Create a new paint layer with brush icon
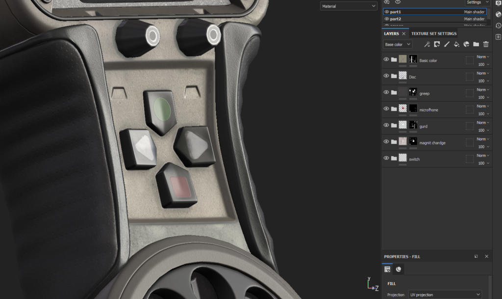Viewport: 502px width, 299px height. click(x=447, y=44)
